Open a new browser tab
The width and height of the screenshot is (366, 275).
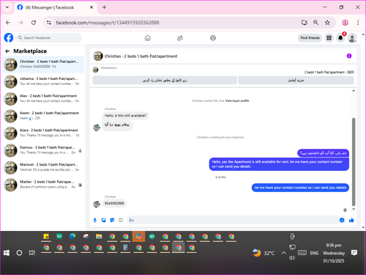pyautogui.click(x=104, y=7)
